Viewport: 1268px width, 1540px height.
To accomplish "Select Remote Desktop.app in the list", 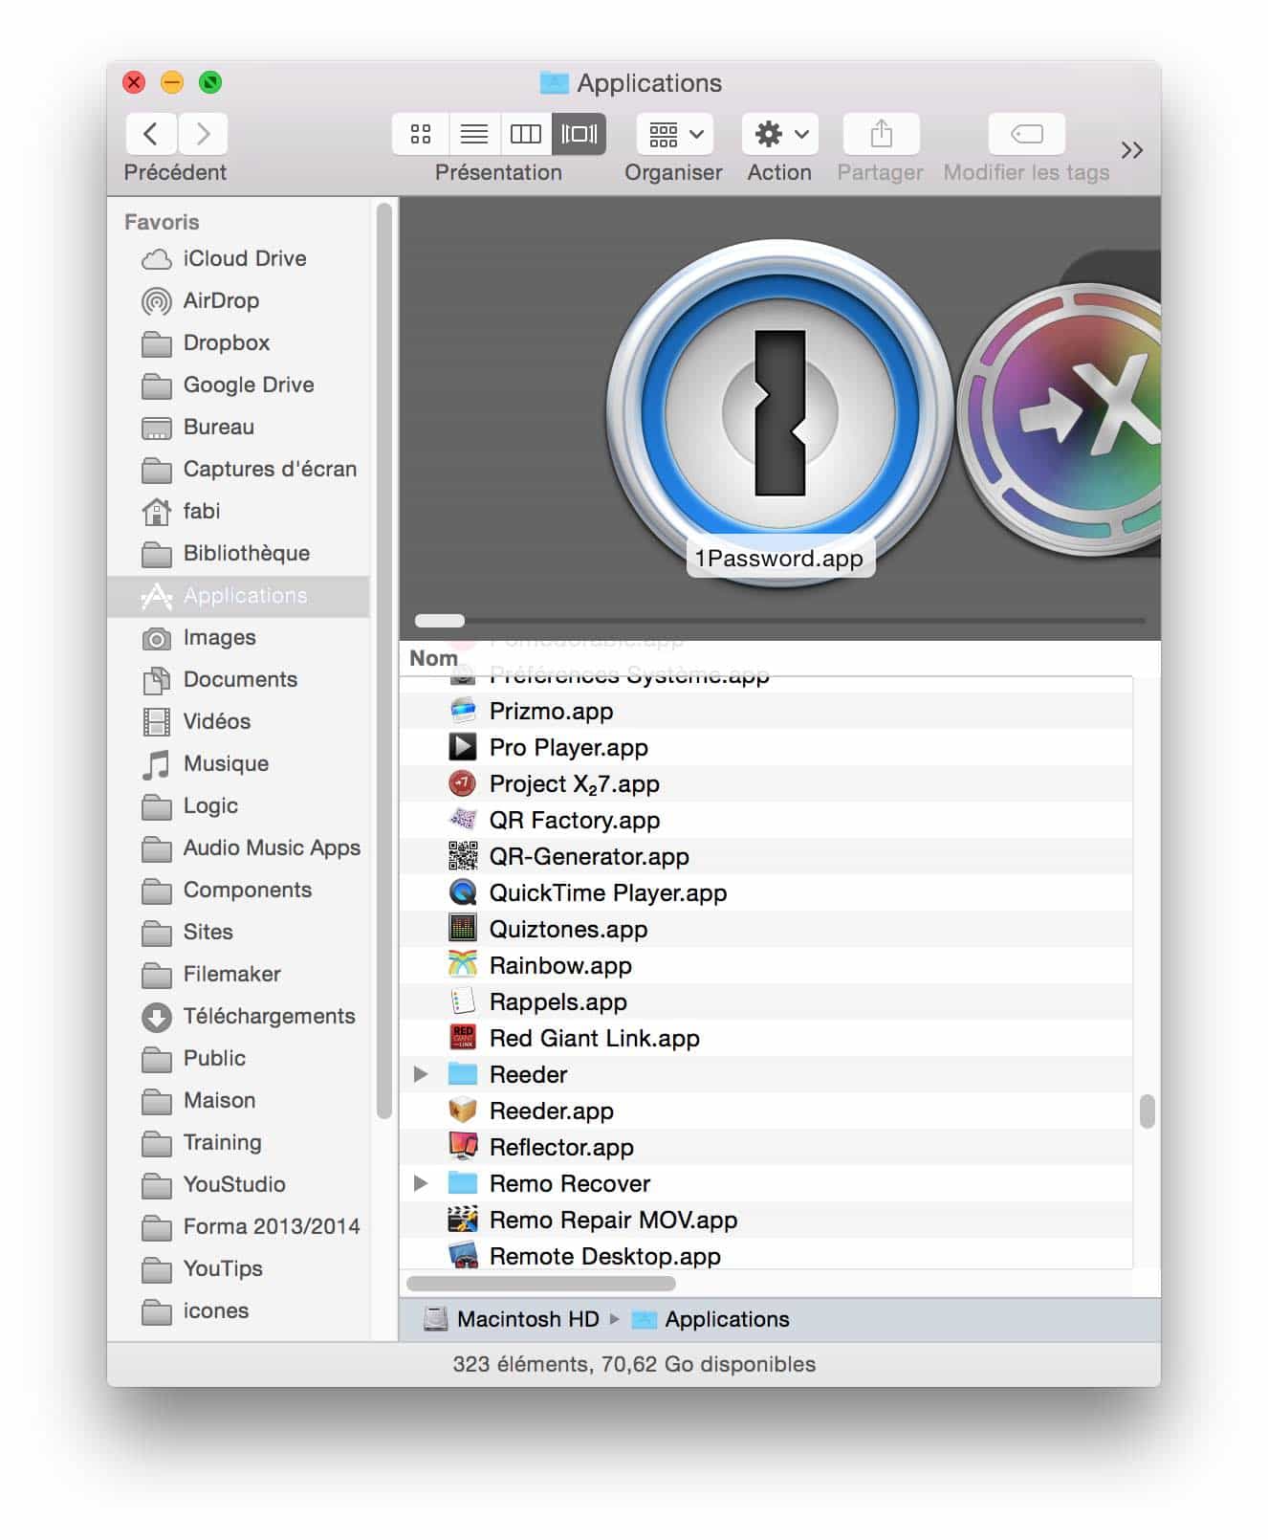I will pyautogui.click(x=766, y=1256).
